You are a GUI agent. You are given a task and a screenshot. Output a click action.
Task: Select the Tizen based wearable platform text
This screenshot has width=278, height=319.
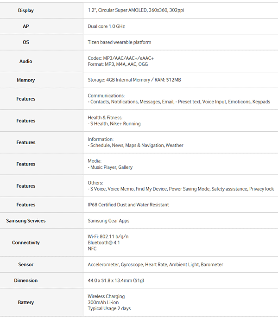[119, 42]
